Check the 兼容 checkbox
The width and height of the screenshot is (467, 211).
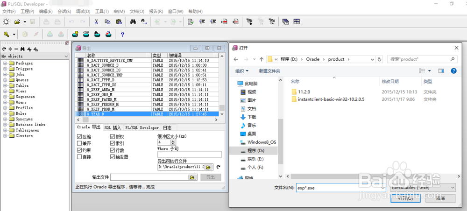79,143
